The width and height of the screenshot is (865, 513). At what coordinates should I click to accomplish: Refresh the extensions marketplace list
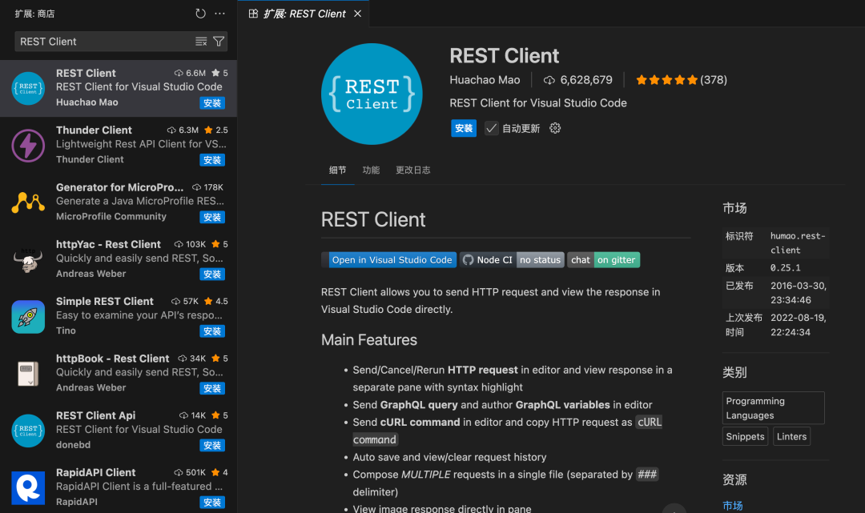point(199,13)
